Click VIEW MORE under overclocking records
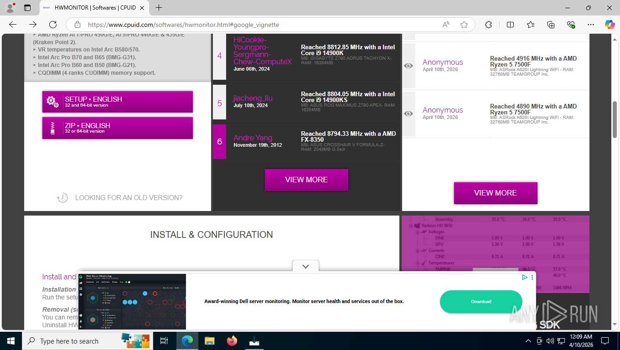Image resolution: width=620 pixels, height=350 pixels. pyautogui.click(x=306, y=180)
